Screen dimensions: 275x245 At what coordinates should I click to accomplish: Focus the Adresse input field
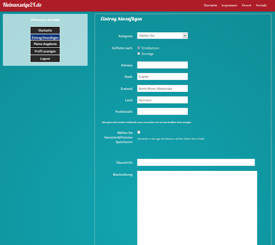(162, 65)
